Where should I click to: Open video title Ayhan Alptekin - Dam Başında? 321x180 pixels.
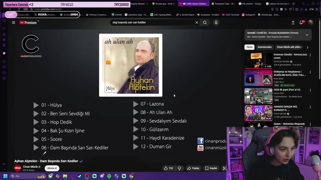click(46, 161)
